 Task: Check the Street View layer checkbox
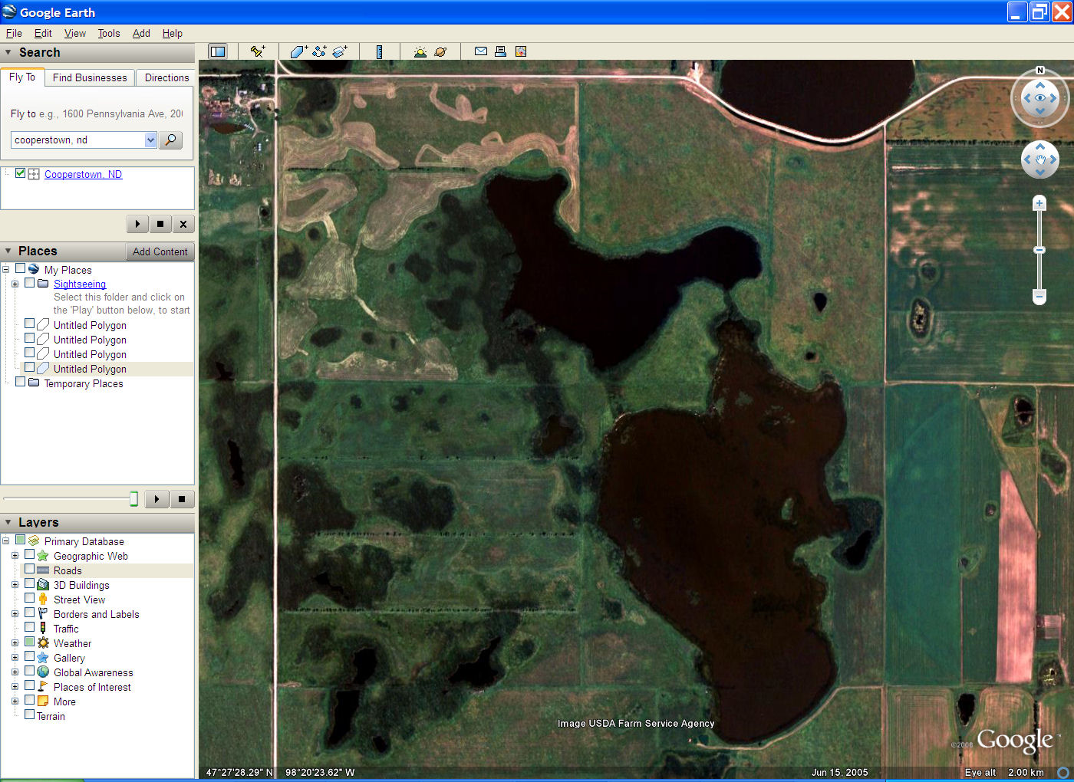(x=29, y=598)
